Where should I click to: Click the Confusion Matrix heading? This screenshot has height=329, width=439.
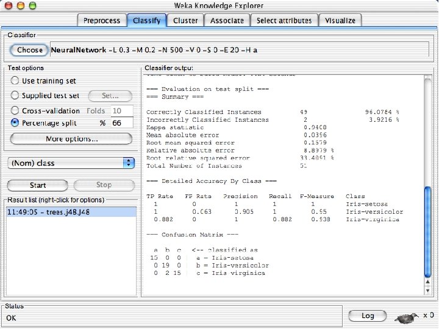(192, 235)
